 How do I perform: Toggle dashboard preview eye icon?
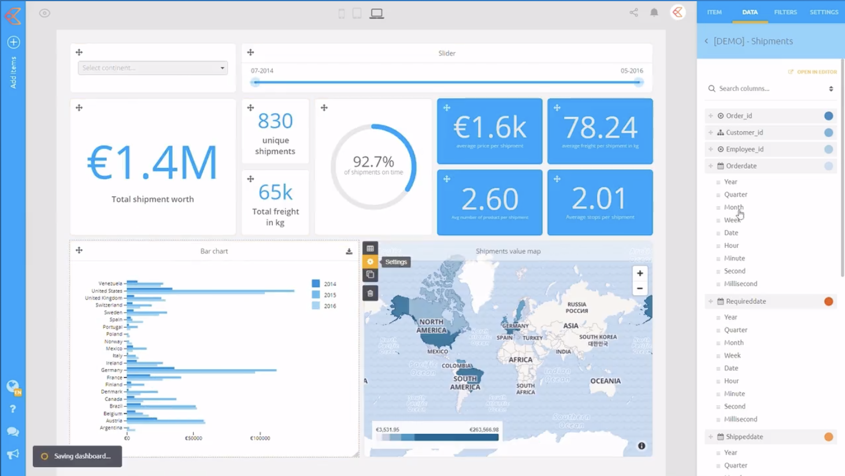click(45, 13)
